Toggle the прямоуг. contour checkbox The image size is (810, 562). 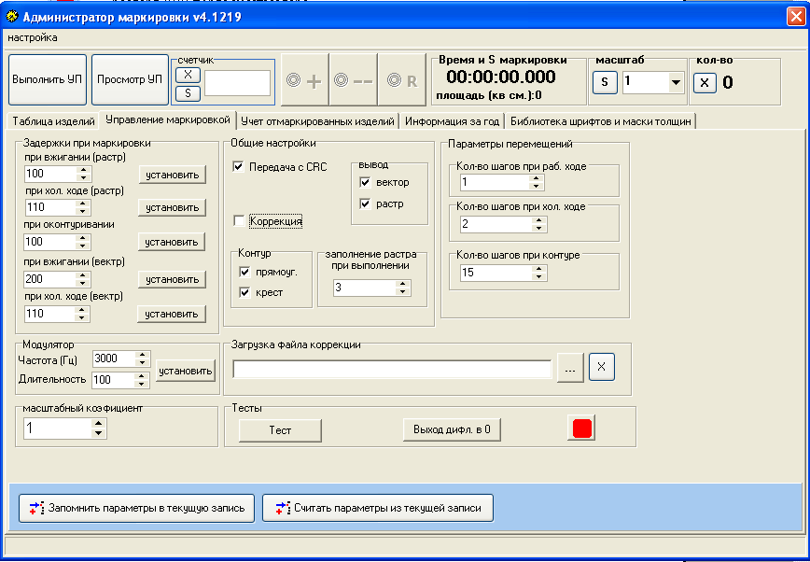point(244,272)
